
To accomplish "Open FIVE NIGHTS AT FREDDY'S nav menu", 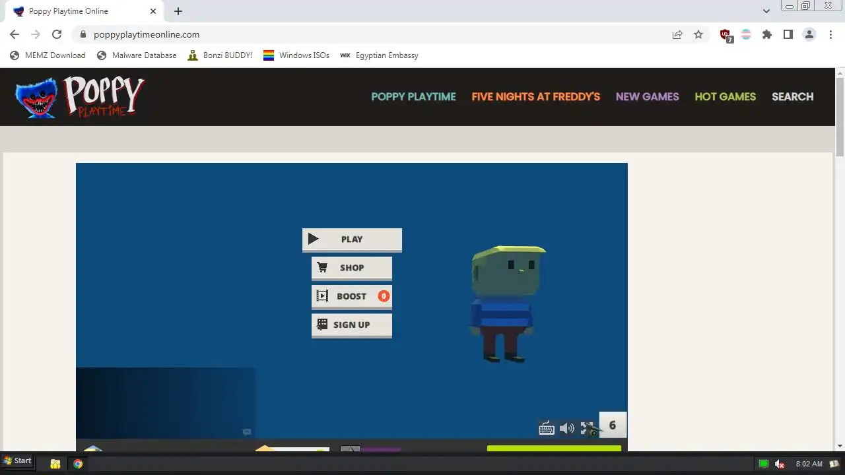I will [x=535, y=96].
